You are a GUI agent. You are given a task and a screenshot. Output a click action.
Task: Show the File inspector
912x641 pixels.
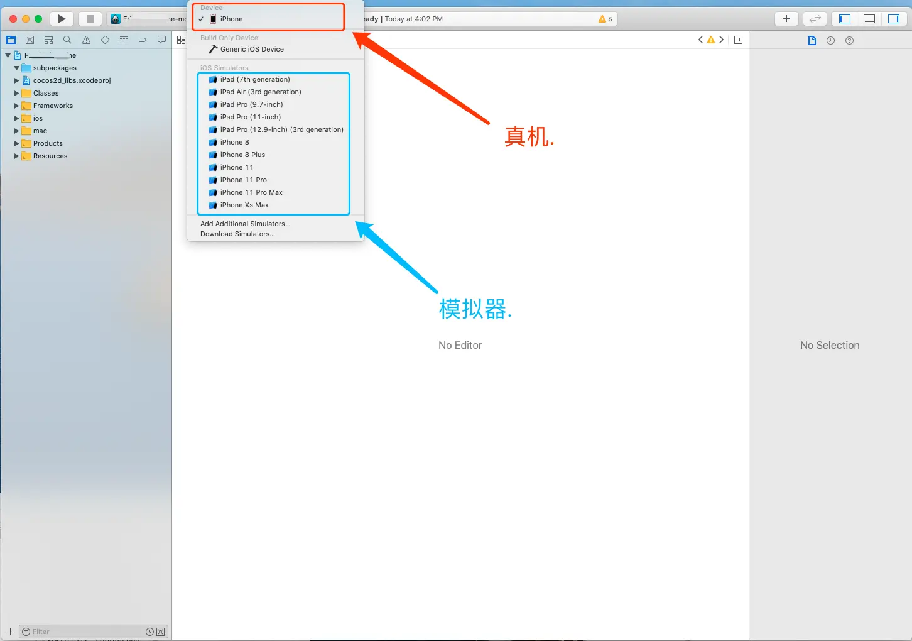[812, 40]
